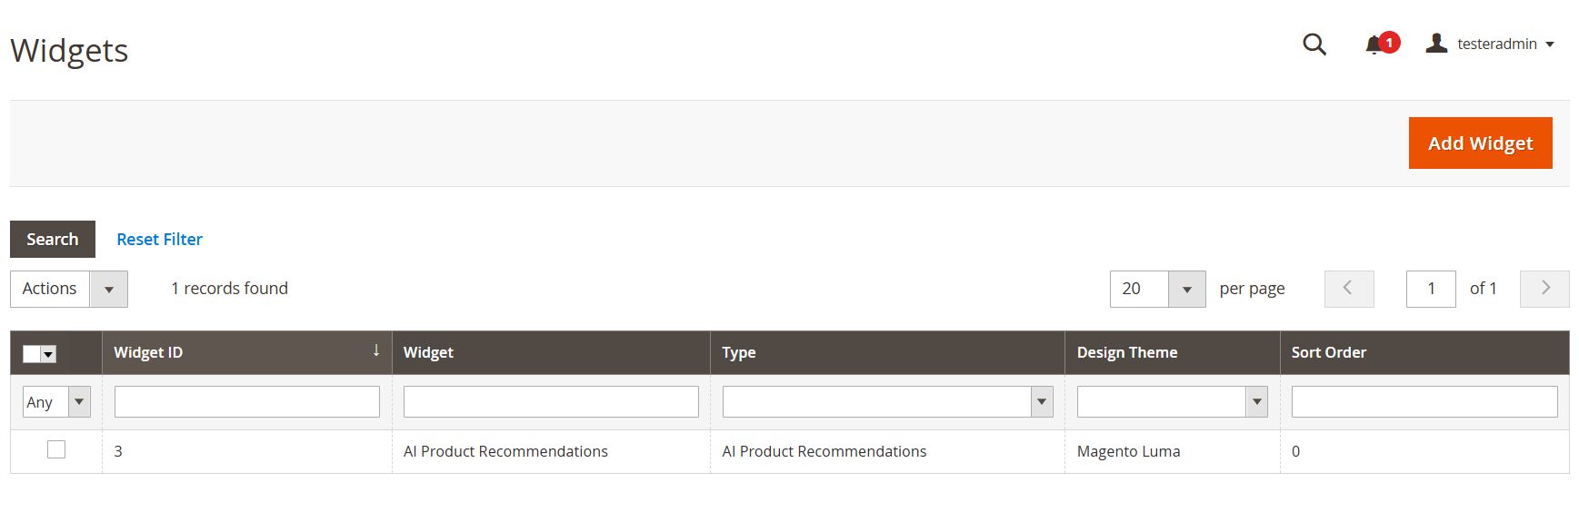This screenshot has width=1579, height=522.
Task: Click the Widget ID sort arrow
Action: [376, 350]
